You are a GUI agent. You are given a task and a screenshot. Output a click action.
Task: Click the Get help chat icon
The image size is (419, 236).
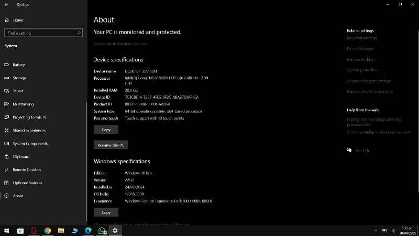pos(349,150)
